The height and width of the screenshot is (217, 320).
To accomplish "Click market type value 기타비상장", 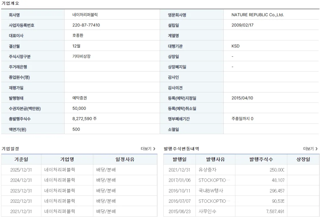I will 81,56.
